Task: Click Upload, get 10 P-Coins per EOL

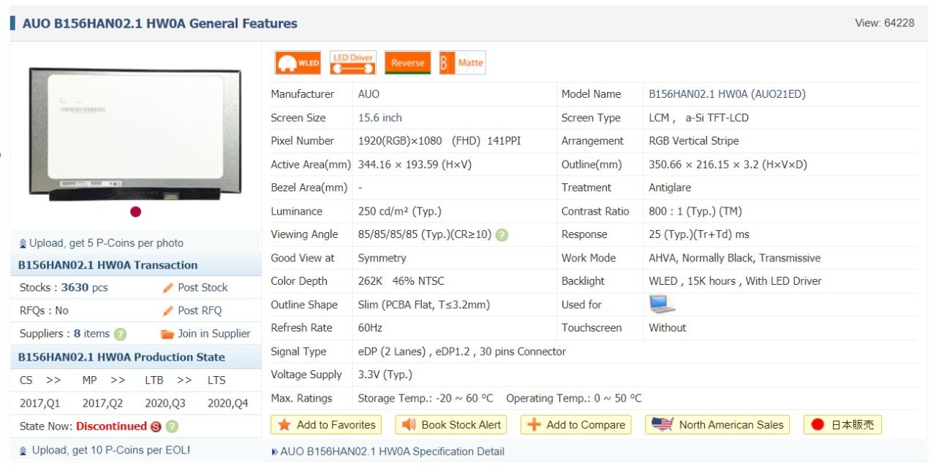Action: pyautogui.click(x=110, y=451)
